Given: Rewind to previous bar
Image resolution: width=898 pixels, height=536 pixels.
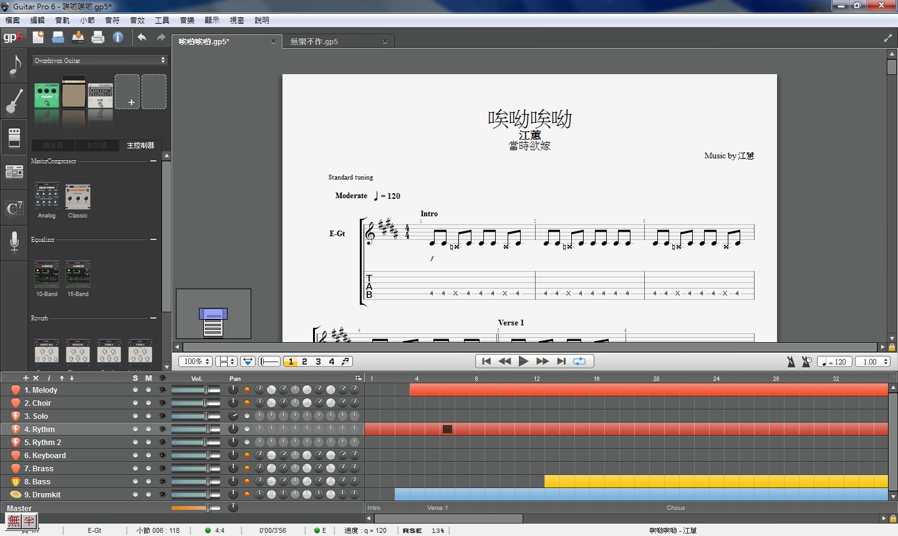Looking at the screenshot, I should (x=505, y=361).
